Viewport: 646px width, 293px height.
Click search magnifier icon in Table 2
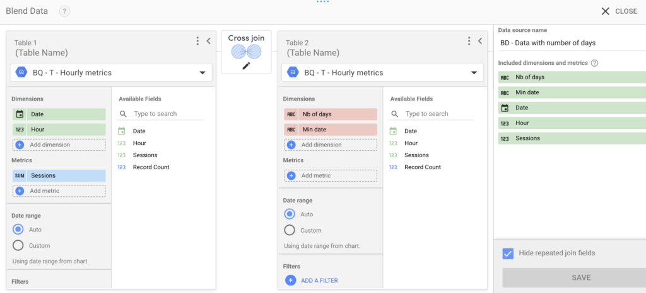395,114
